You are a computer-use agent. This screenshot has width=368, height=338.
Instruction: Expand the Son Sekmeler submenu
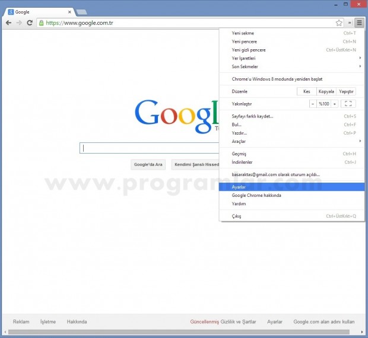pyautogui.click(x=291, y=66)
